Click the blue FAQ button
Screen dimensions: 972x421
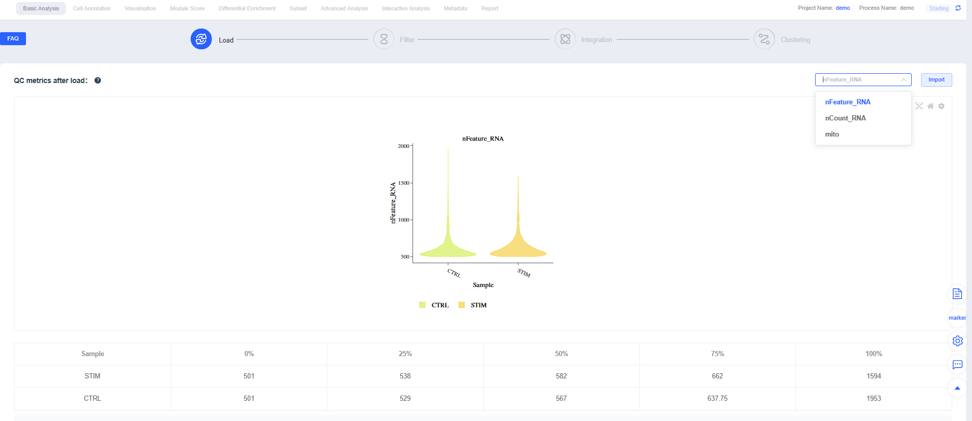tap(13, 38)
